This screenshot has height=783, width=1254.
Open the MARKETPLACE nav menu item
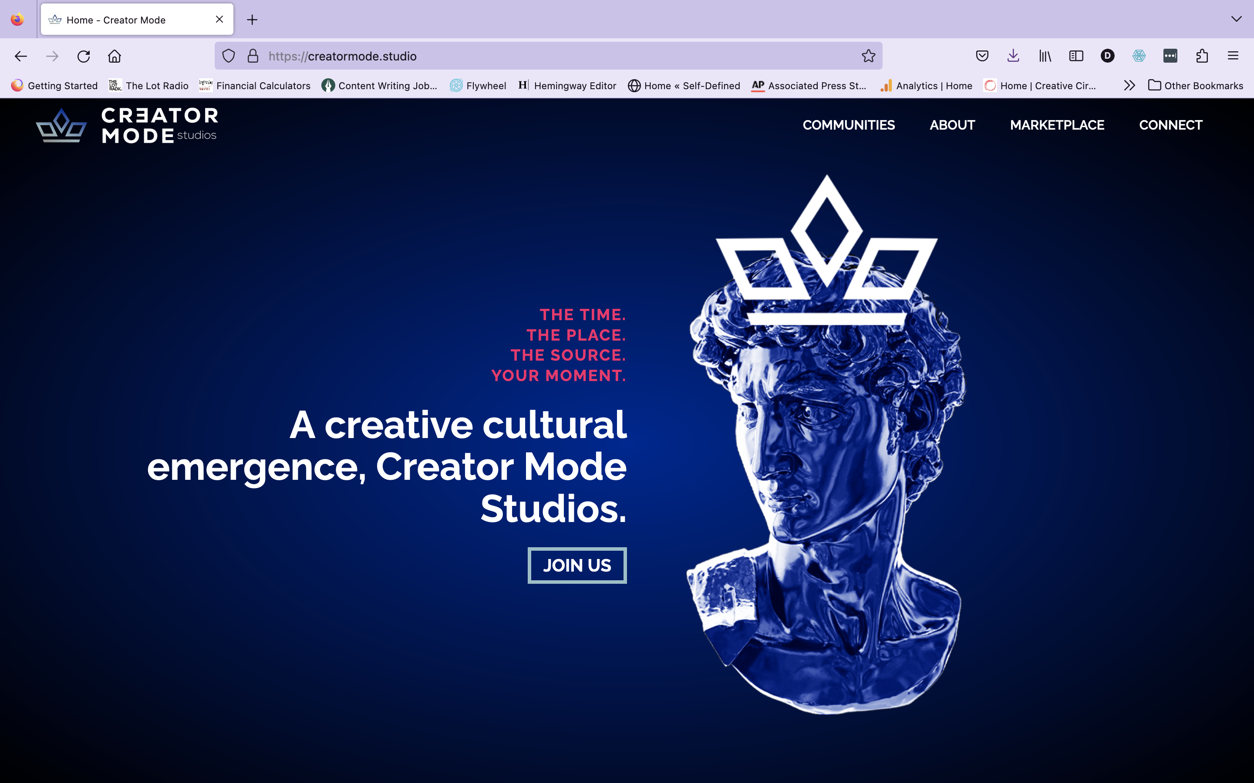[1057, 125]
